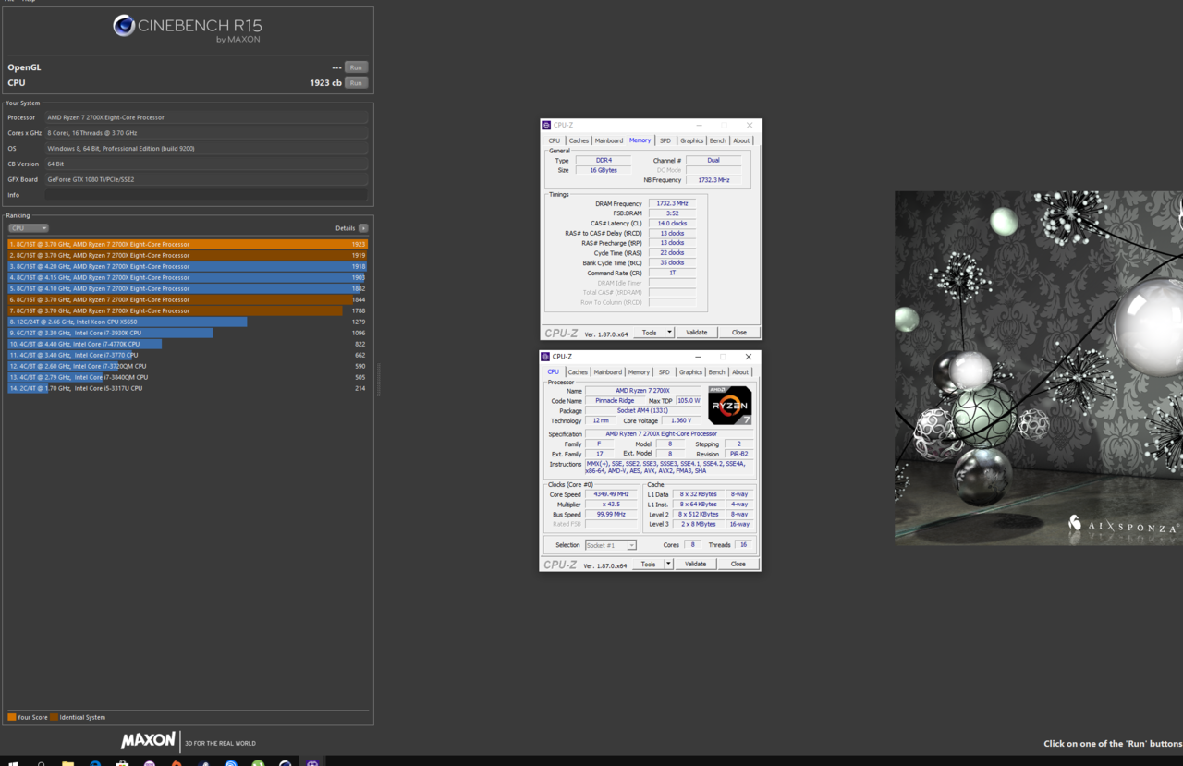Viewport: 1183px width, 766px height.
Task: Run the OpenGL benchmark
Action: (356, 67)
